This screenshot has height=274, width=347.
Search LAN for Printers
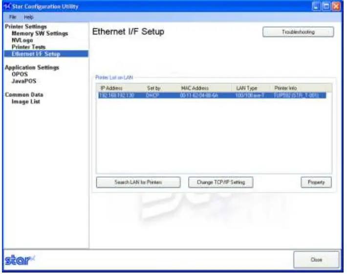tap(138, 183)
